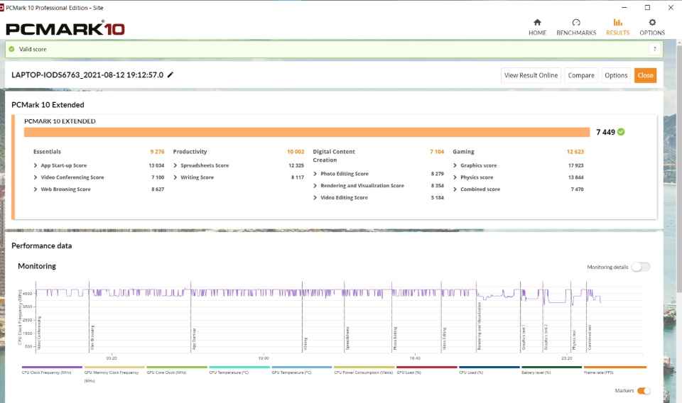The height and width of the screenshot is (403, 682).
Task: Expand Video Conferencing Score
Action: tap(36, 177)
